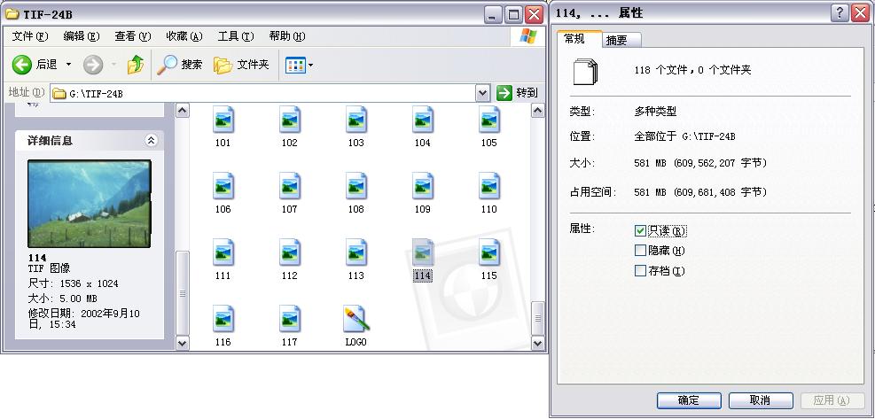The image size is (875, 419).
Task: Click the file list scroll up arrow
Action: tap(537, 111)
